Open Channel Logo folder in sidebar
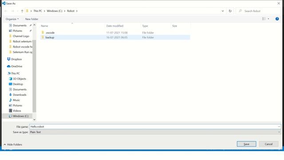Viewport: 284px width, 160px height. (21, 36)
